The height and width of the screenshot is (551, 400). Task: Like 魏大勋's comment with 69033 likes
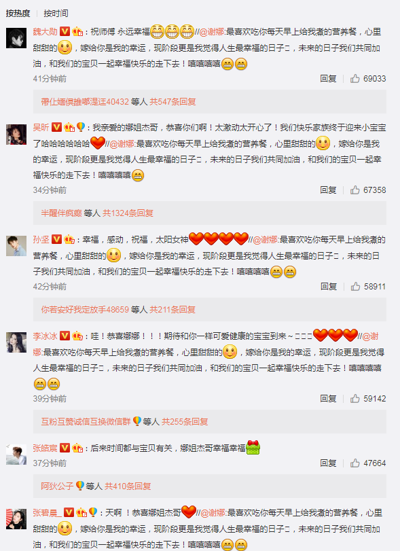[x=354, y=78]
